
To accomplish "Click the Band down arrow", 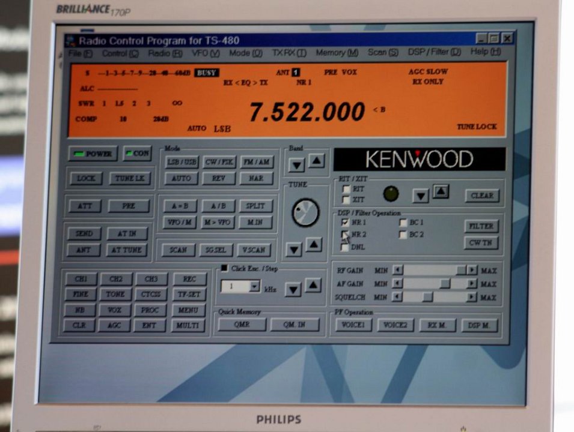I will 296,166.
